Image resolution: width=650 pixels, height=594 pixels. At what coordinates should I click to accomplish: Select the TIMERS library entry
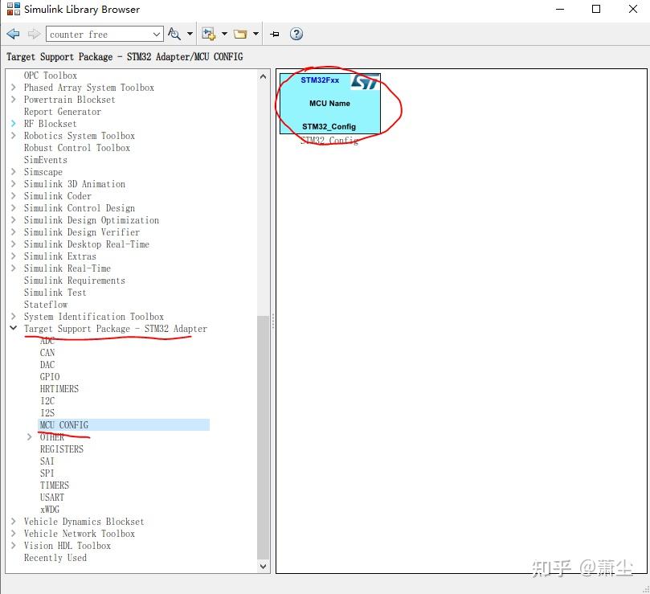tap(54, 485)
